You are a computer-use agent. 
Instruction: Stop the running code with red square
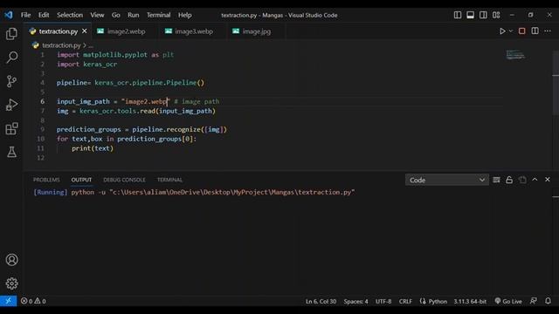(x=522, y=31)
